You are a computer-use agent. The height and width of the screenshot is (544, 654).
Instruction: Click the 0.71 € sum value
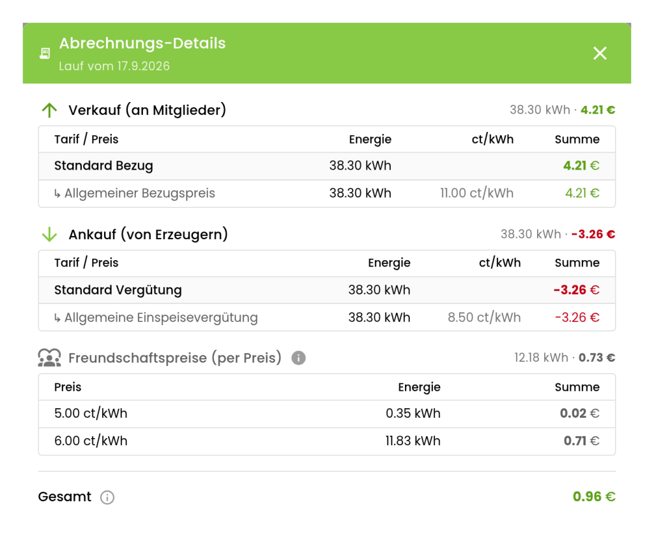tap(581, 441)
